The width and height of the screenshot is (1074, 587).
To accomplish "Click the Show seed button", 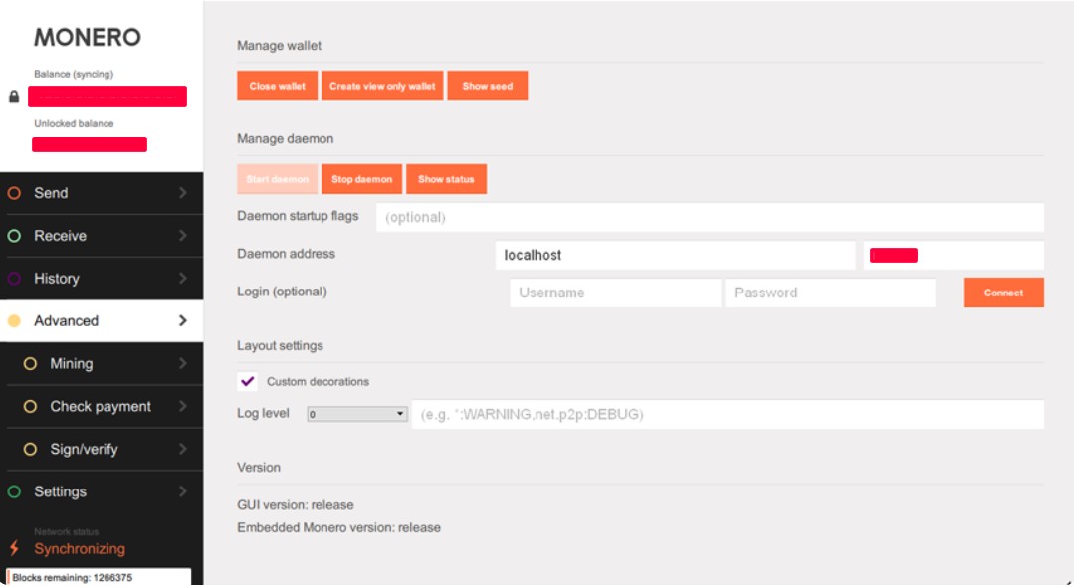I will (488, 86).
